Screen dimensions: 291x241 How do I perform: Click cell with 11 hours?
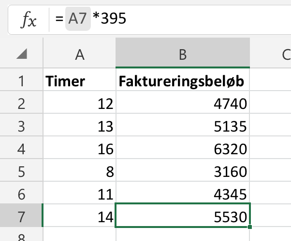(79, 194)
